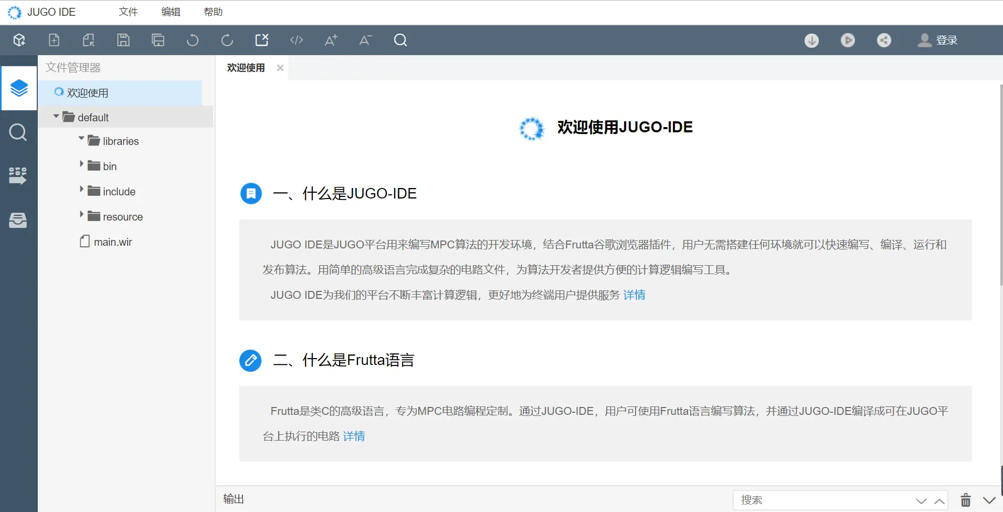Image resolution: width=1003 pixels, height=512 pixels.
Task: Open the sidebar inbox drawer icon
Action: 18,220
